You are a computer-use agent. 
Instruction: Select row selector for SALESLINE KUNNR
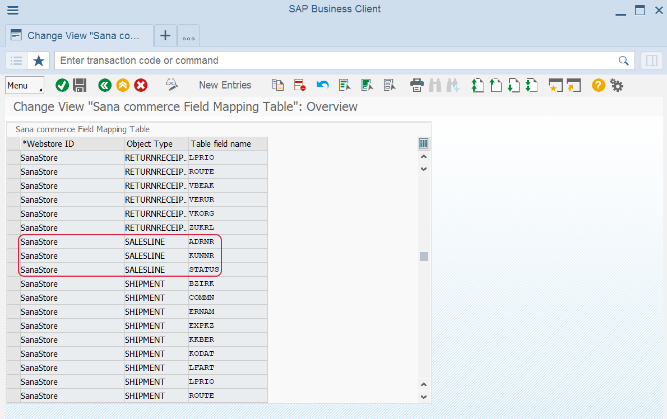(13, 256)
